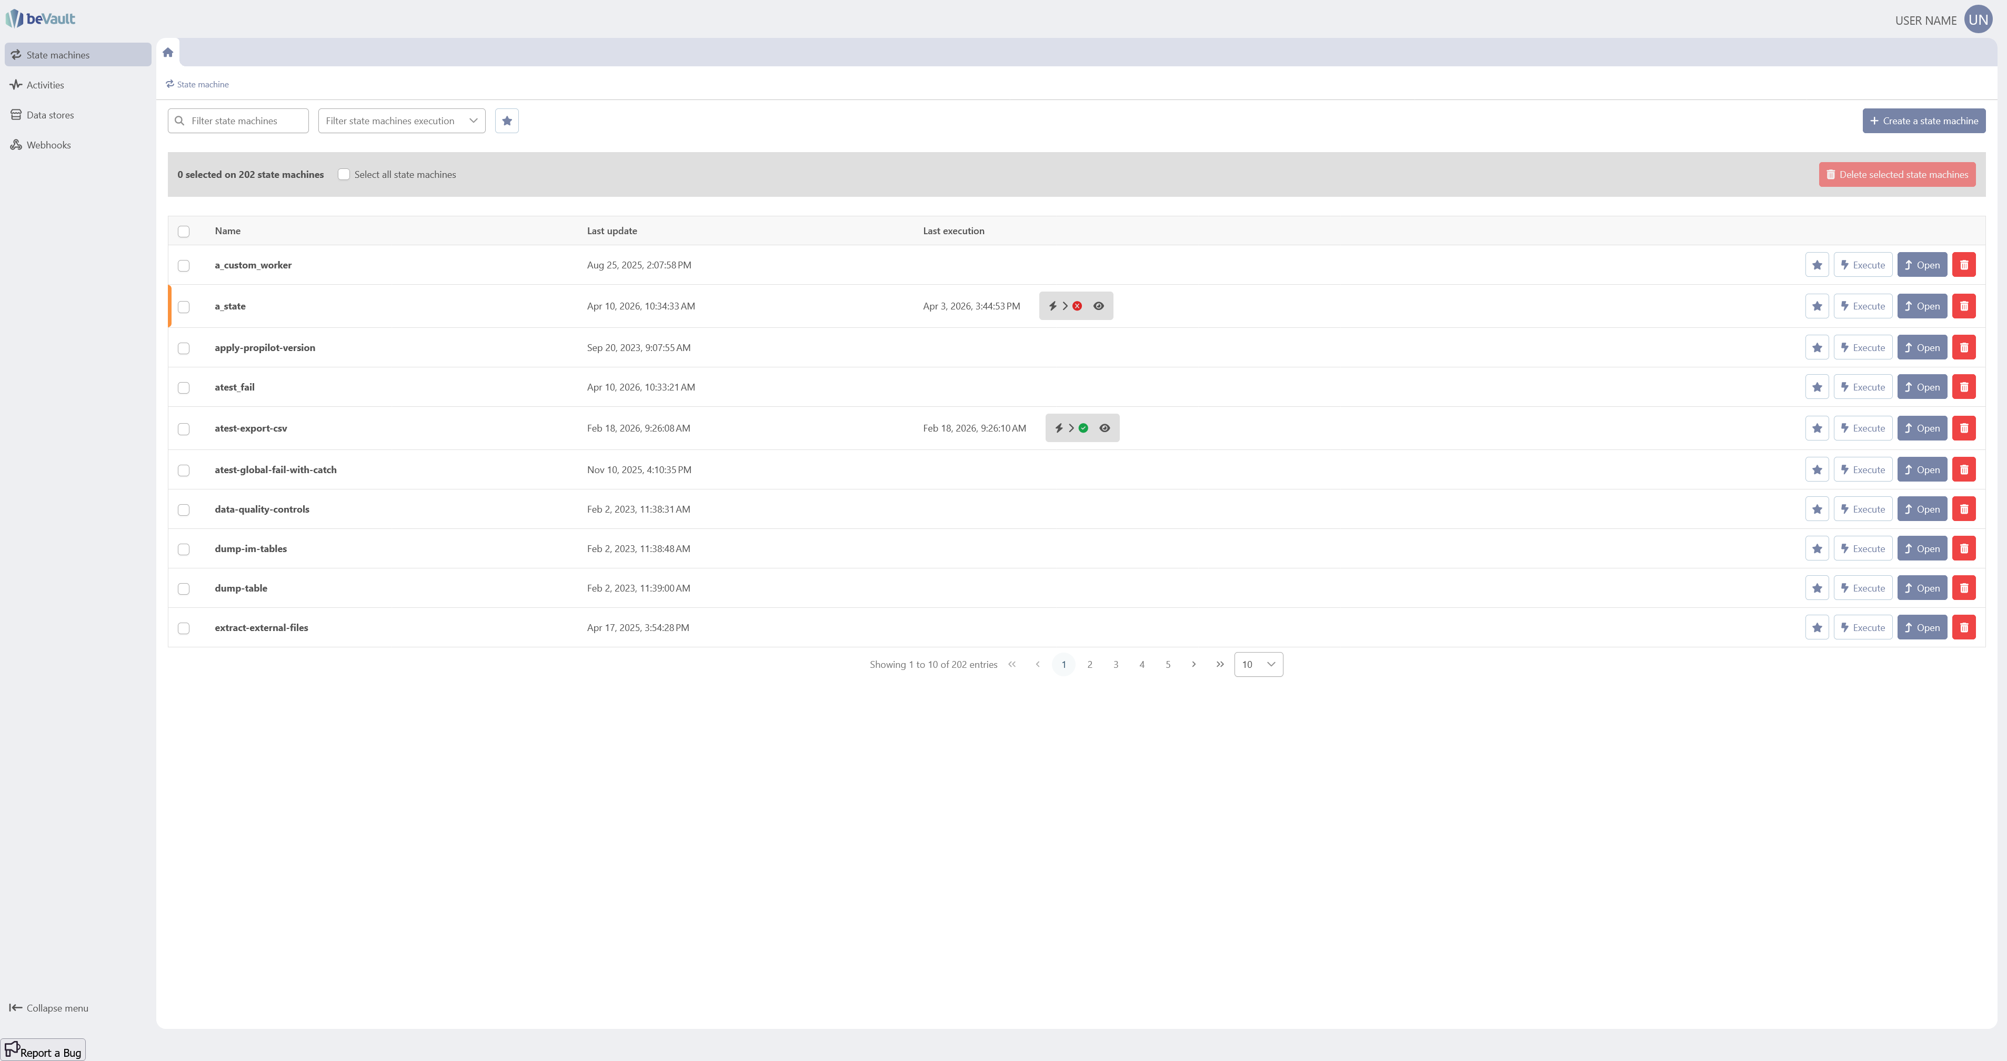2007x1061 pixels.
Task: Click the dump-im-tables name
Action: pos(251,548)
